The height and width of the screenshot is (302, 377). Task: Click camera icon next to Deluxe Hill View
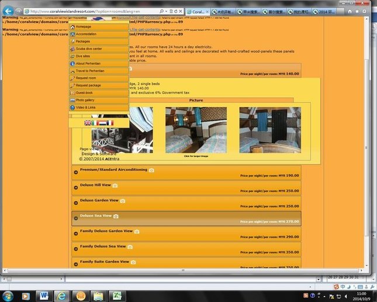[115, 186]
